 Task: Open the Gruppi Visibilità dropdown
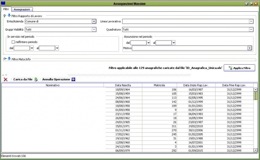(94, 30)
